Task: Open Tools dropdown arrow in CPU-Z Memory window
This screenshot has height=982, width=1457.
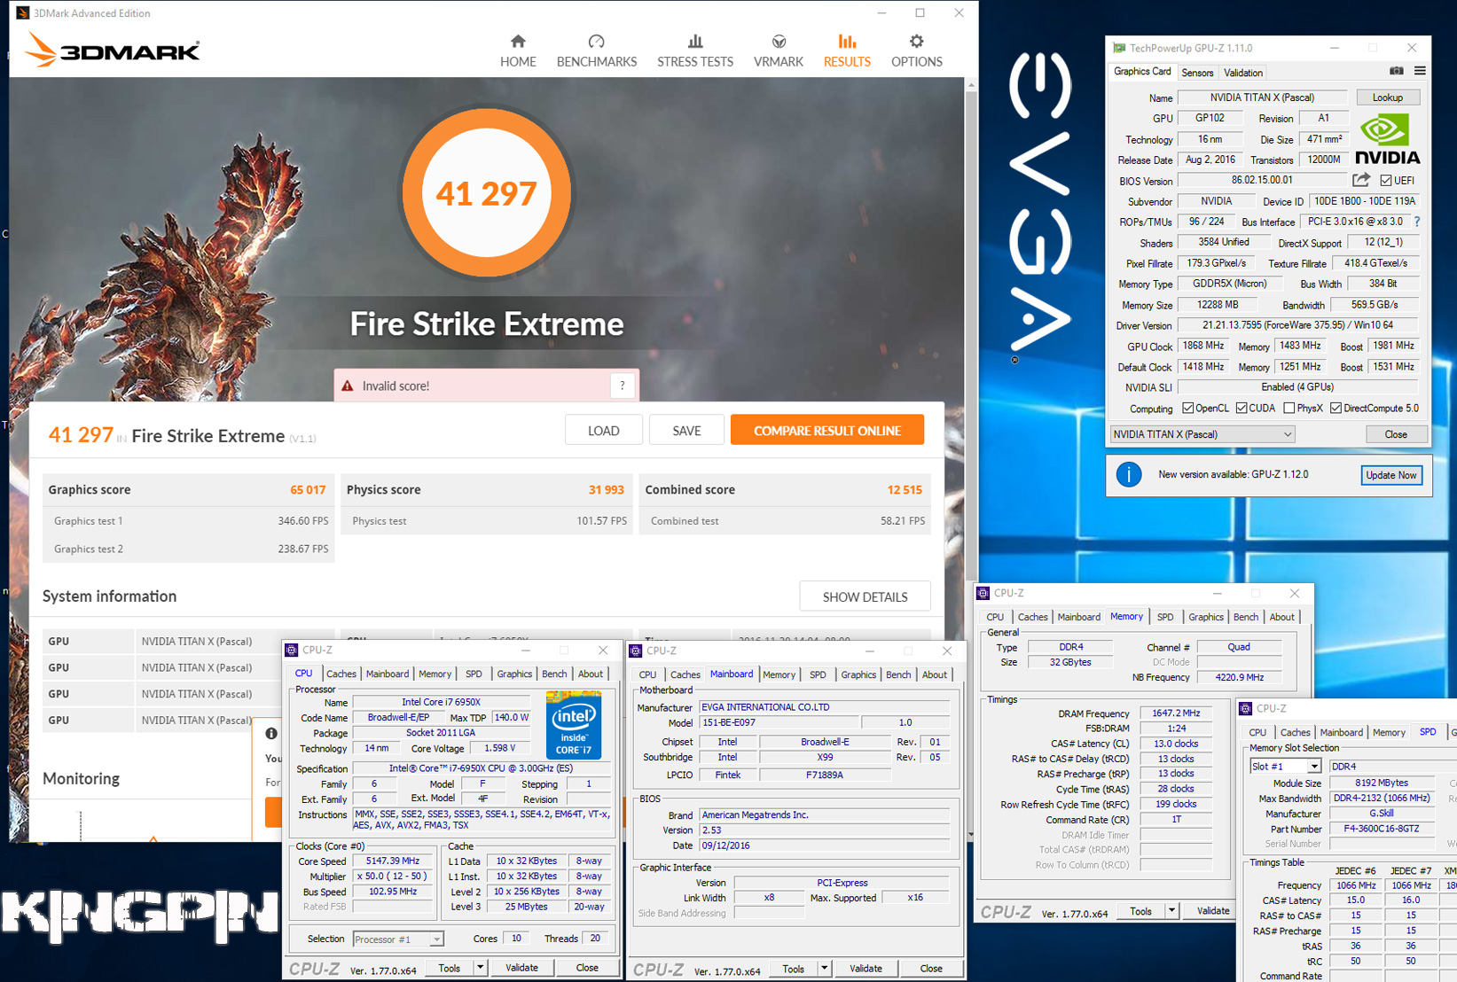Action: tap(1171, 911)
